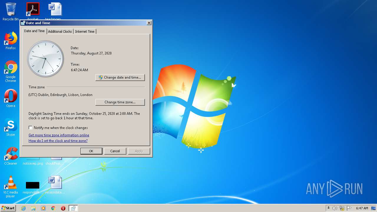Click the network tray icon
This screenshot has height=212, width=377.
click(342, 208)
